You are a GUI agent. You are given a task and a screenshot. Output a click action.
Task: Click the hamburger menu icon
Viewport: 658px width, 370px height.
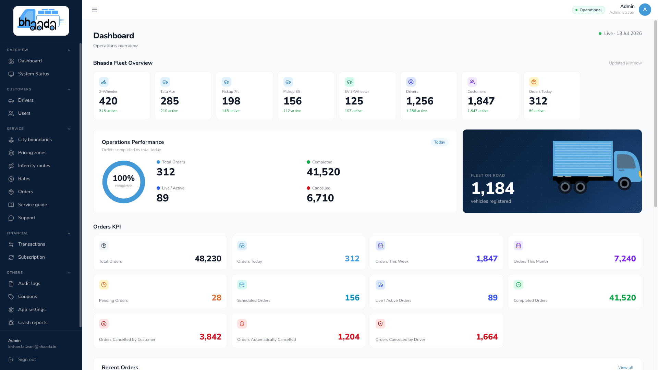[95, 10]
